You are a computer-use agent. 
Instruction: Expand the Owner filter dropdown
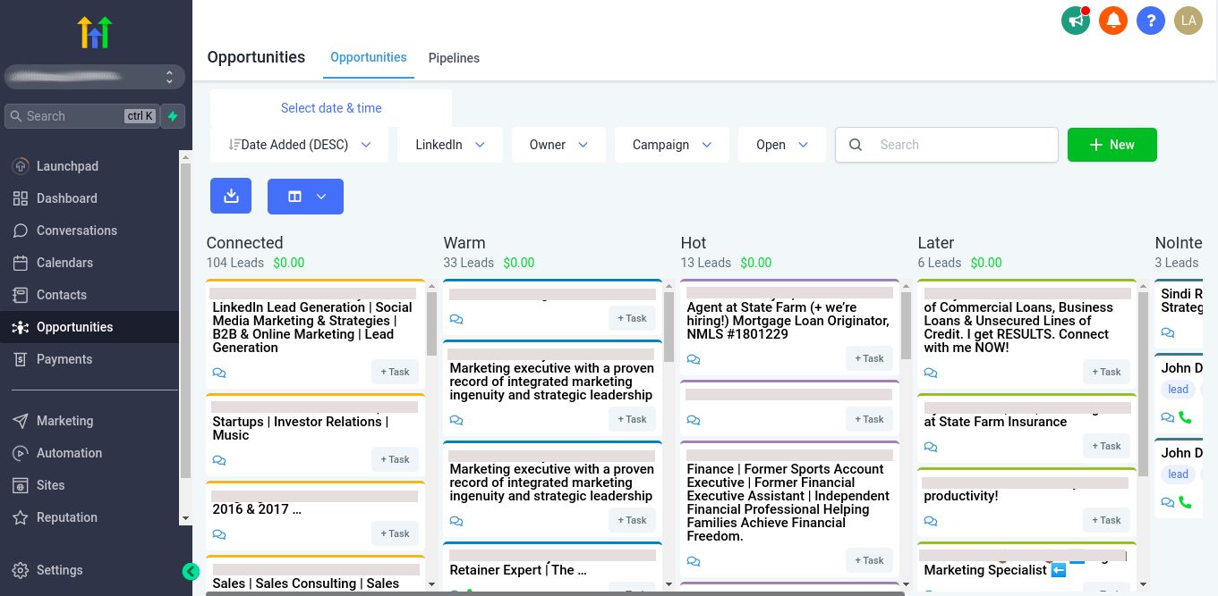pos(558,145)
